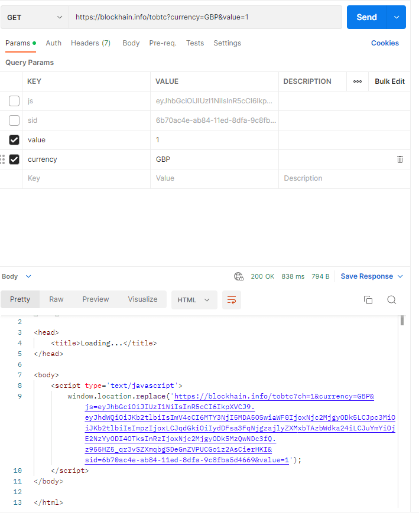Open the column options ellipsis
Image resolution: width=419 pixels, height=516 pixels.
(358, 81)
